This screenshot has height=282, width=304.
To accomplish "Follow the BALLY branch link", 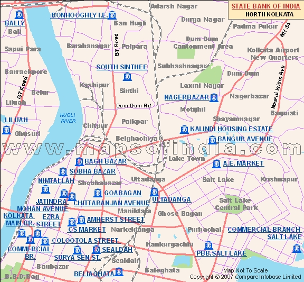I will pyautogui.click(x=15, y=23).
